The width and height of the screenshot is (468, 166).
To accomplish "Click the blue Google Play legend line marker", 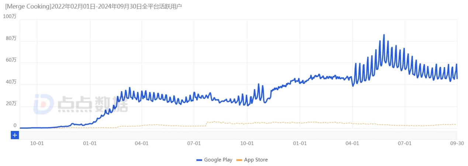I will pos(200,160).
